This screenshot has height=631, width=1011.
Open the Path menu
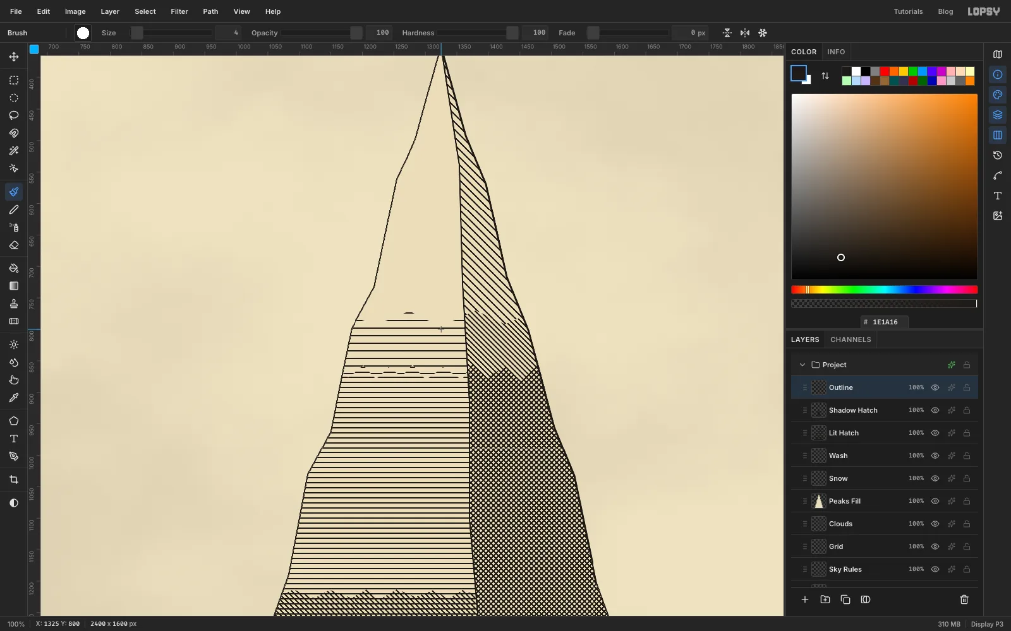pyautogui.click(x=210, y=11)
